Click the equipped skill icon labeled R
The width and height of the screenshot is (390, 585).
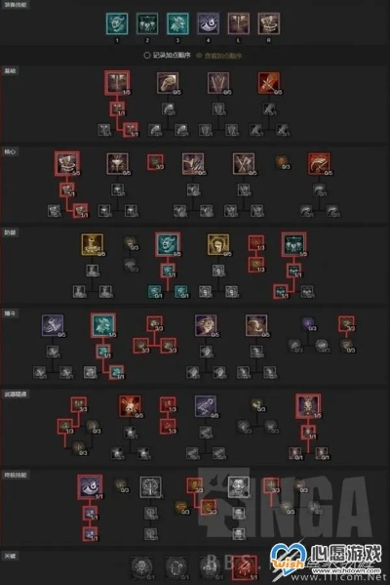tap(268, 23)
